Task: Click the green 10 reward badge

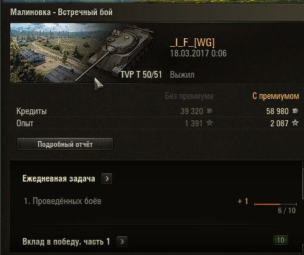Action: coord(280,240)
